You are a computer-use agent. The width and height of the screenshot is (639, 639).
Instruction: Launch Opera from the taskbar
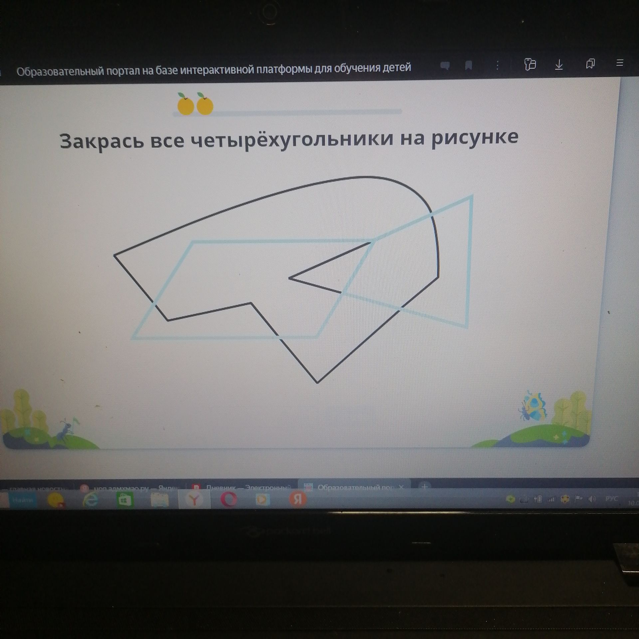[x=229, y=499]
